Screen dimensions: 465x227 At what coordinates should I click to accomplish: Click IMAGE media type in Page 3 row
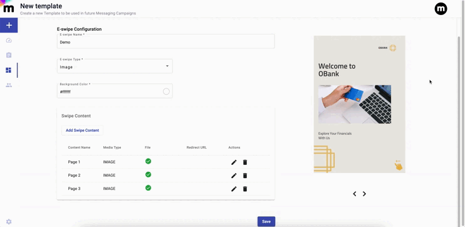(110, 189)
